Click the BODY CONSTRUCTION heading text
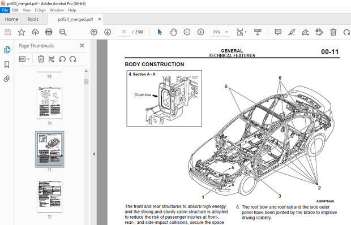Screen dimensions: 351x225 pyautogui.click(x=155, y=64)
